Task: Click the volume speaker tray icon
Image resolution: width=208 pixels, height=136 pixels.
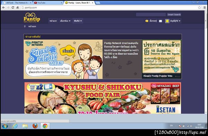Action: point(191,126)
